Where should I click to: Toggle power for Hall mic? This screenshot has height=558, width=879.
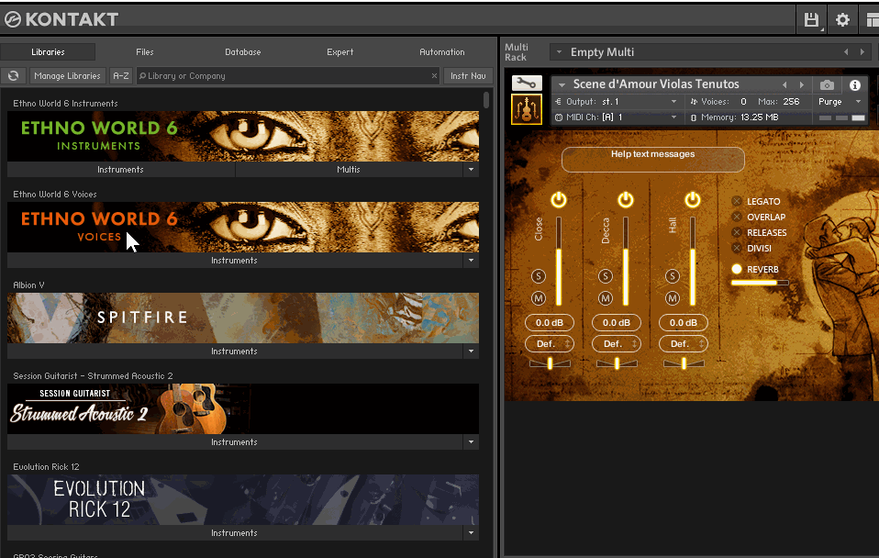(x=693, y=200)
